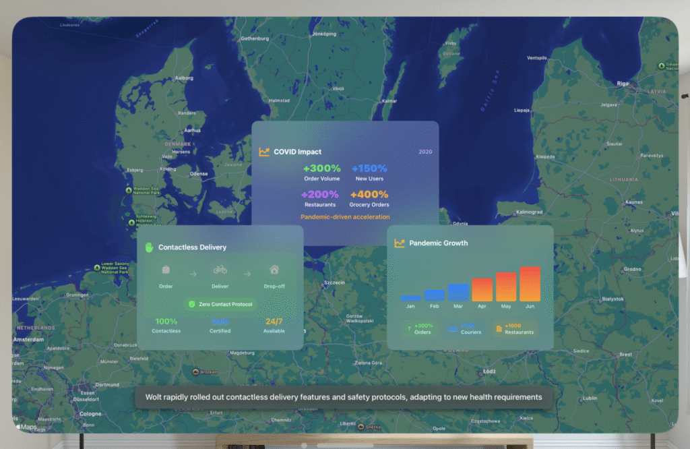Select the Brocken mountain marker on map

195,371
